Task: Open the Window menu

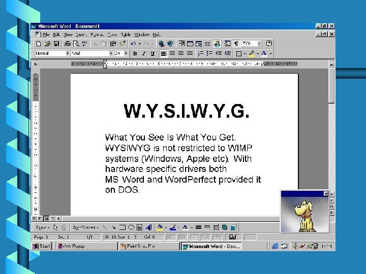Action: [x=142, y=35]
